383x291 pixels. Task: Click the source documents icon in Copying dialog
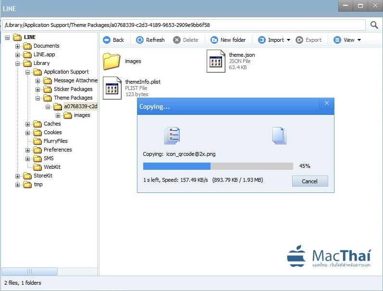tap(172, 135)
